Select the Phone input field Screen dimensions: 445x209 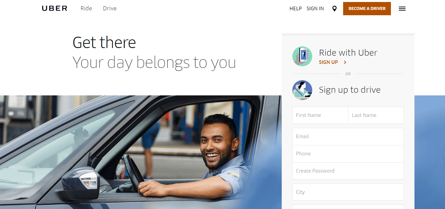pos(348,154)
